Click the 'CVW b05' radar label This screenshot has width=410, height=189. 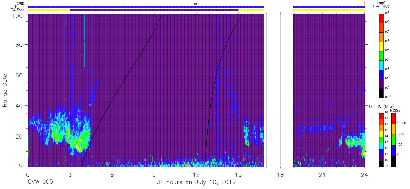[x=40, y=182]
